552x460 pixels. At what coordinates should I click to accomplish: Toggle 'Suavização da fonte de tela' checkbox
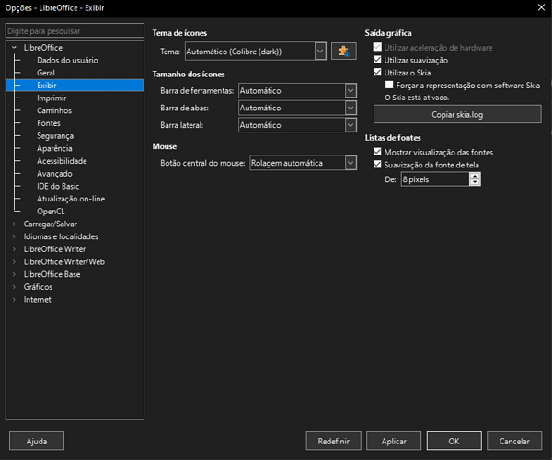coord(377,165)
